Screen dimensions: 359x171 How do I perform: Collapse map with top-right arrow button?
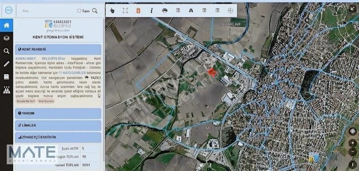point(353,9)
